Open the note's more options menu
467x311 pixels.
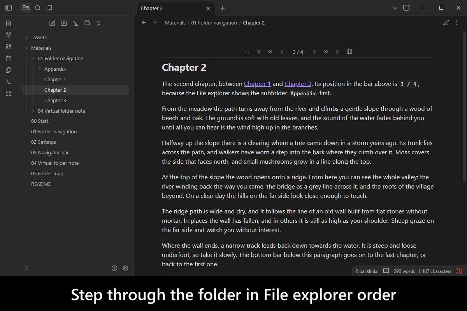point(457,23)
